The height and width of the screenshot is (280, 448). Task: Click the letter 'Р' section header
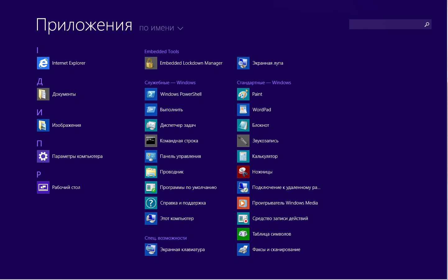(39, 175)
